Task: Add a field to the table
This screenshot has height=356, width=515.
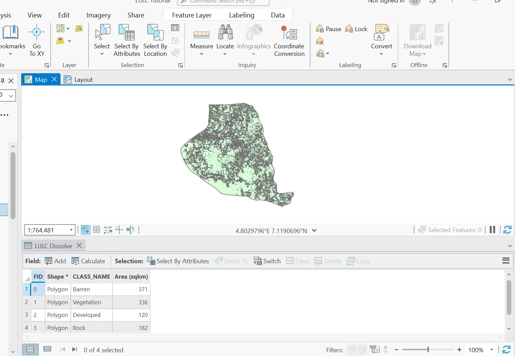Action: point(55,261)
